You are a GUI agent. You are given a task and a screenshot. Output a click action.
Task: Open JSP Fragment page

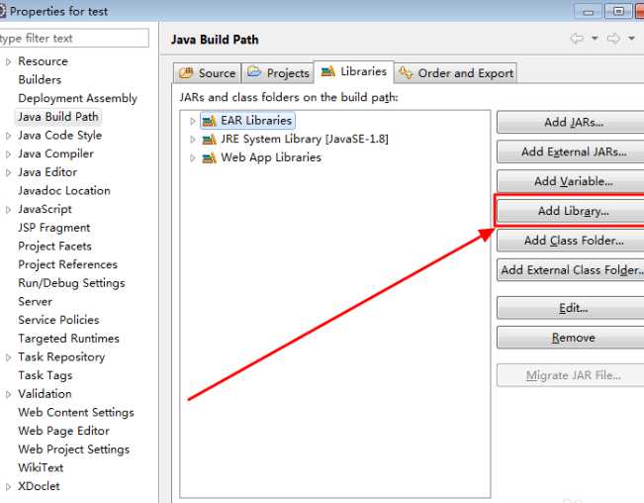tap(54, 228)
